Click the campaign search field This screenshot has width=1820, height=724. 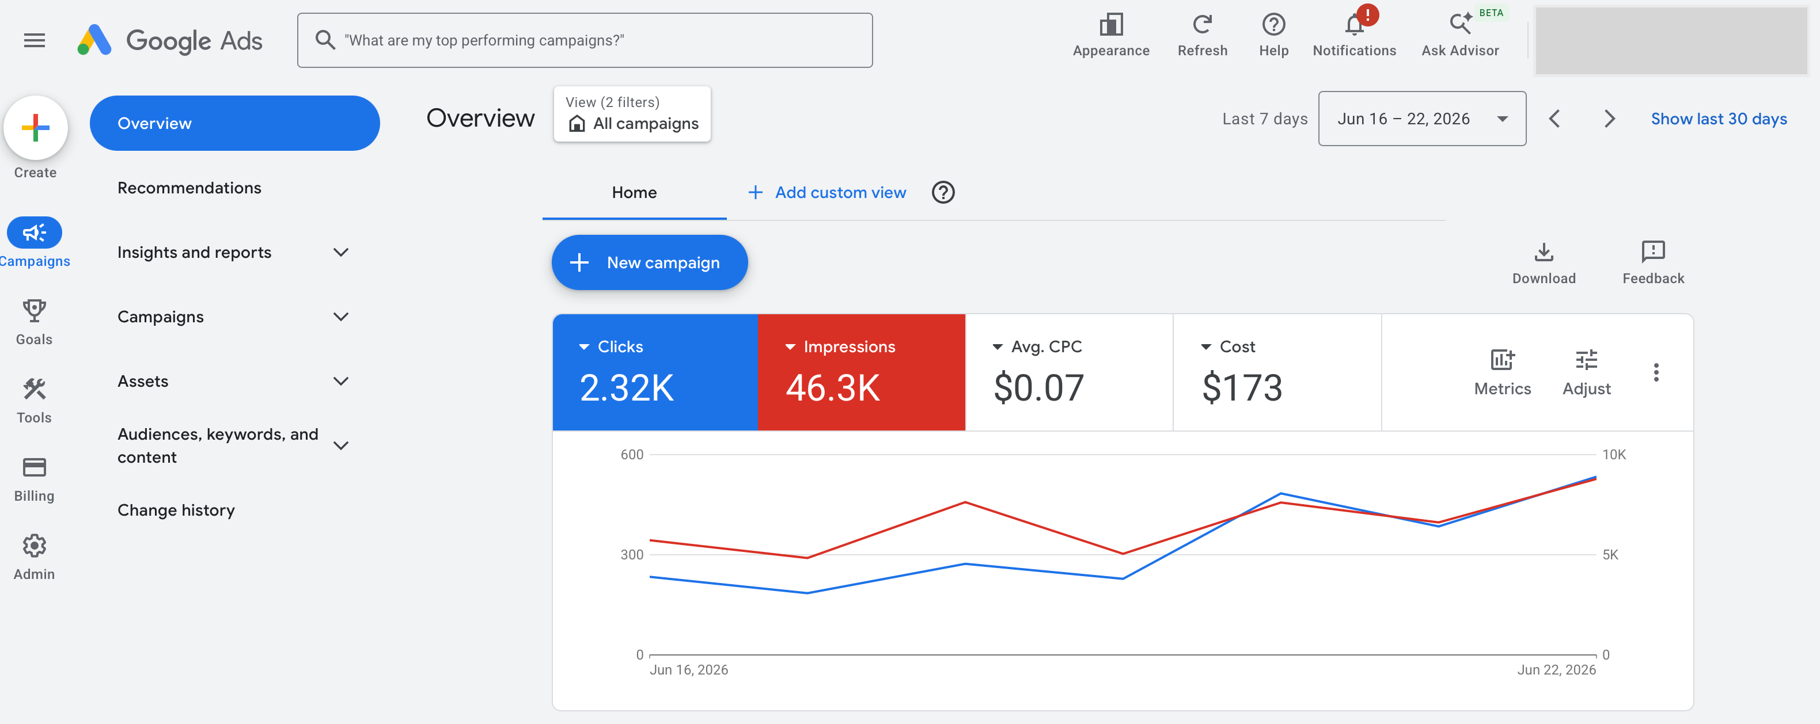[584, 40]
